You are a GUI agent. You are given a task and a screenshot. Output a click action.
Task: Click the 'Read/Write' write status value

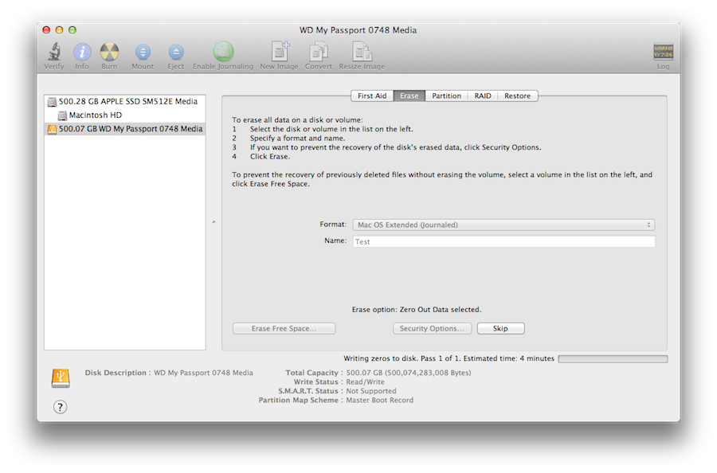tap(366, 381)
